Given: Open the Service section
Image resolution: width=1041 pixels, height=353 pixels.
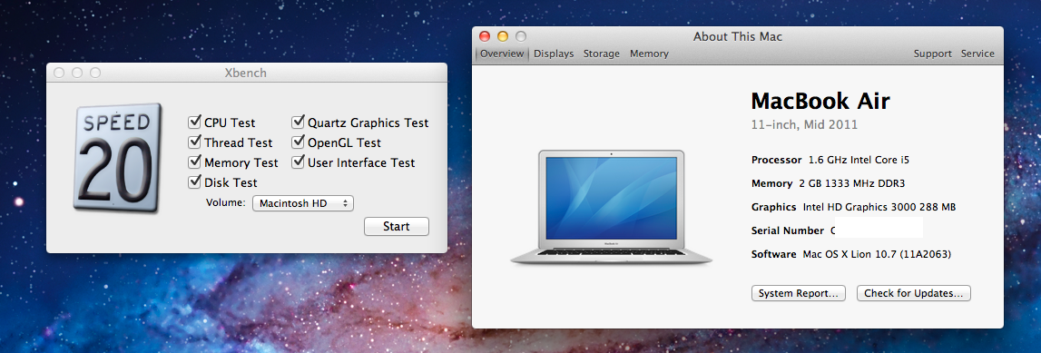Looking at the screenshot, I should (978, 54).
